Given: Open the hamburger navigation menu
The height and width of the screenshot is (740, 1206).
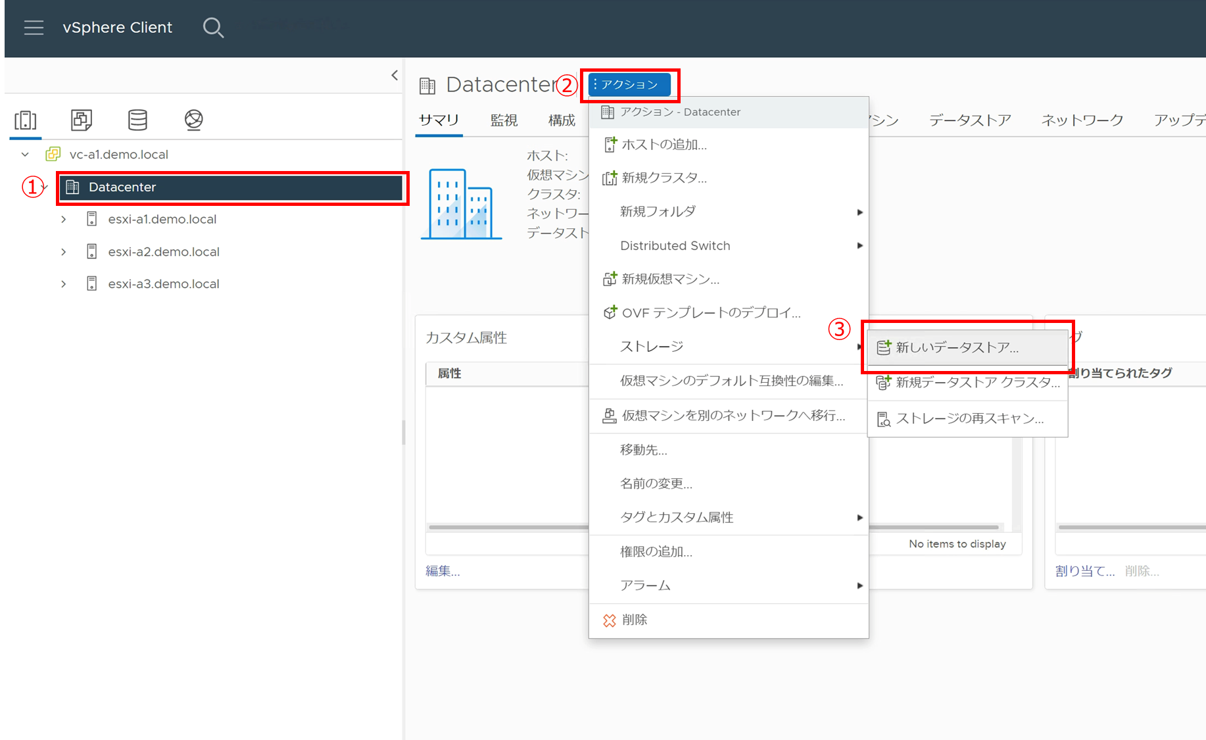Looking at the screenshot, I should click(x=34, y=28).
